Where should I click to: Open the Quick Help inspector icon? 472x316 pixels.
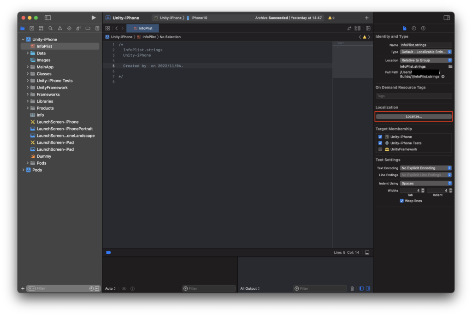point(423,28)
